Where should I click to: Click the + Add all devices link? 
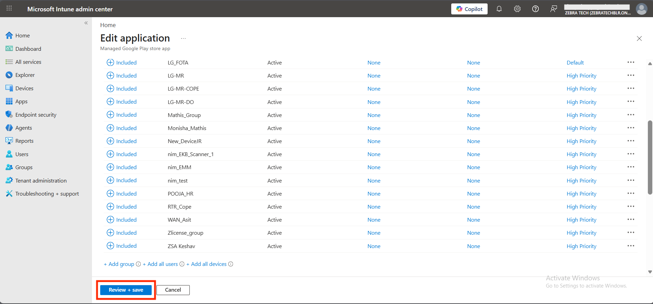click(207, 264)
